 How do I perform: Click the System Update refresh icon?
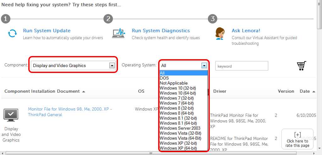tap(12, 34)
